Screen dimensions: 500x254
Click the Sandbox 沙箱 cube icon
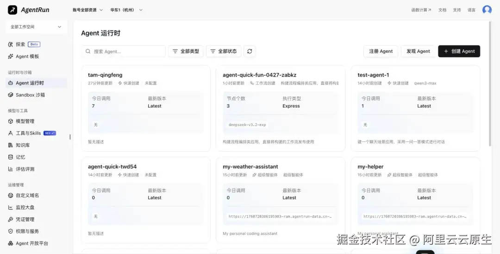(11, 95)
